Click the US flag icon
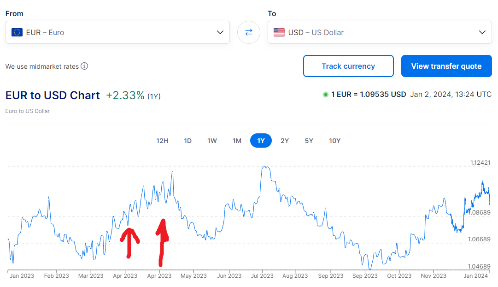 point(279,32)
